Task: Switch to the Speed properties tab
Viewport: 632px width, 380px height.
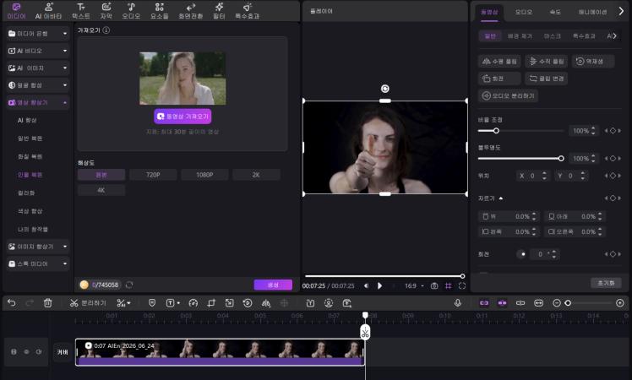Action: coord(555,12)
